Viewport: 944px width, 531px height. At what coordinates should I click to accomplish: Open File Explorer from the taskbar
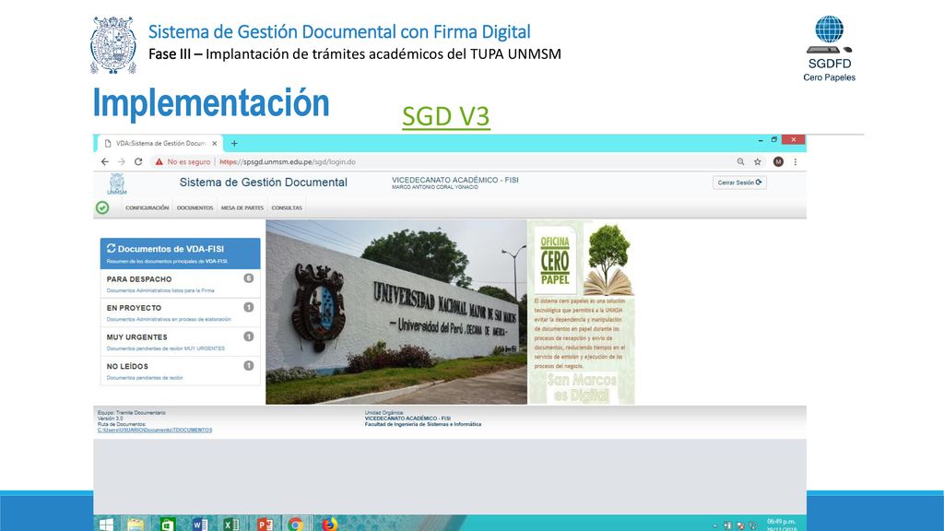click(136, 525)
